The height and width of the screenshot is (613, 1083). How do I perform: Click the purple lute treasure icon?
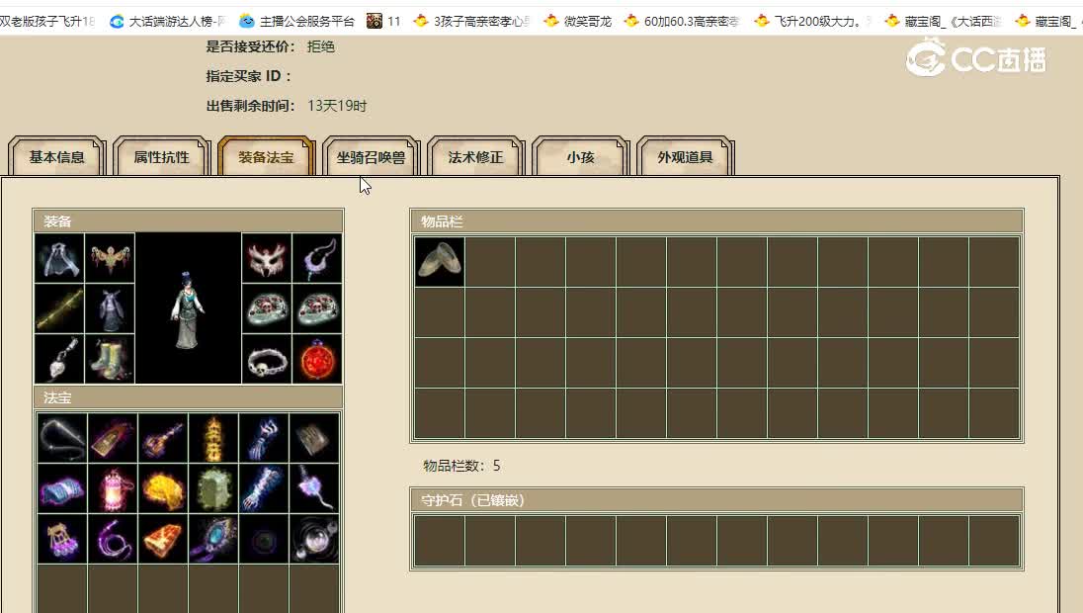[163, 438]
